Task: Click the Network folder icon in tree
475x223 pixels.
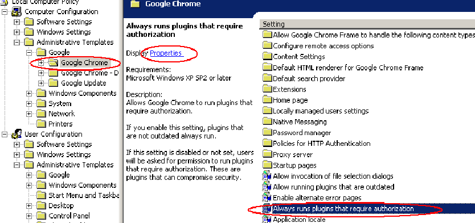Action: pyautogui.click(x=41, y=113)
